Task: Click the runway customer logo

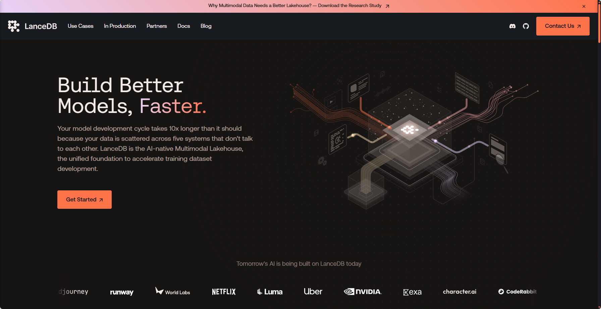Action: tap(122, 292)
